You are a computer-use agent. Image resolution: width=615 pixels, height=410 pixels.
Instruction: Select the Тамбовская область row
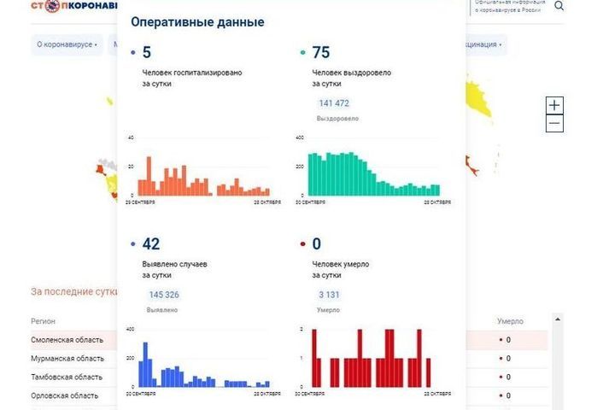(x=67, y=377)
